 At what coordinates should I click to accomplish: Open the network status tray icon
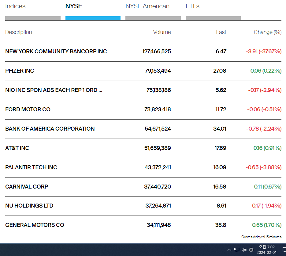point(236,250)
